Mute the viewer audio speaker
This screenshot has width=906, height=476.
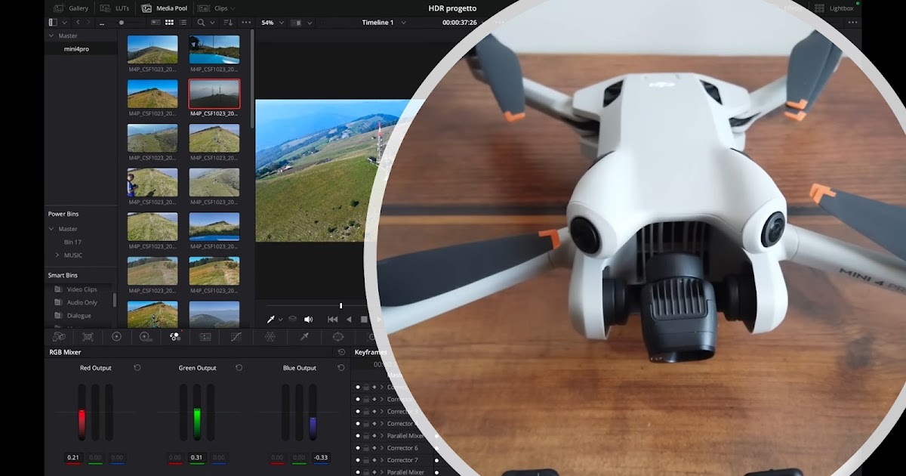point(308,319)
